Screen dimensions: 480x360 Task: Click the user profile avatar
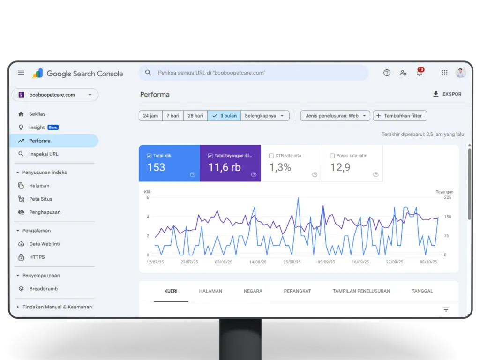[461, 73]
